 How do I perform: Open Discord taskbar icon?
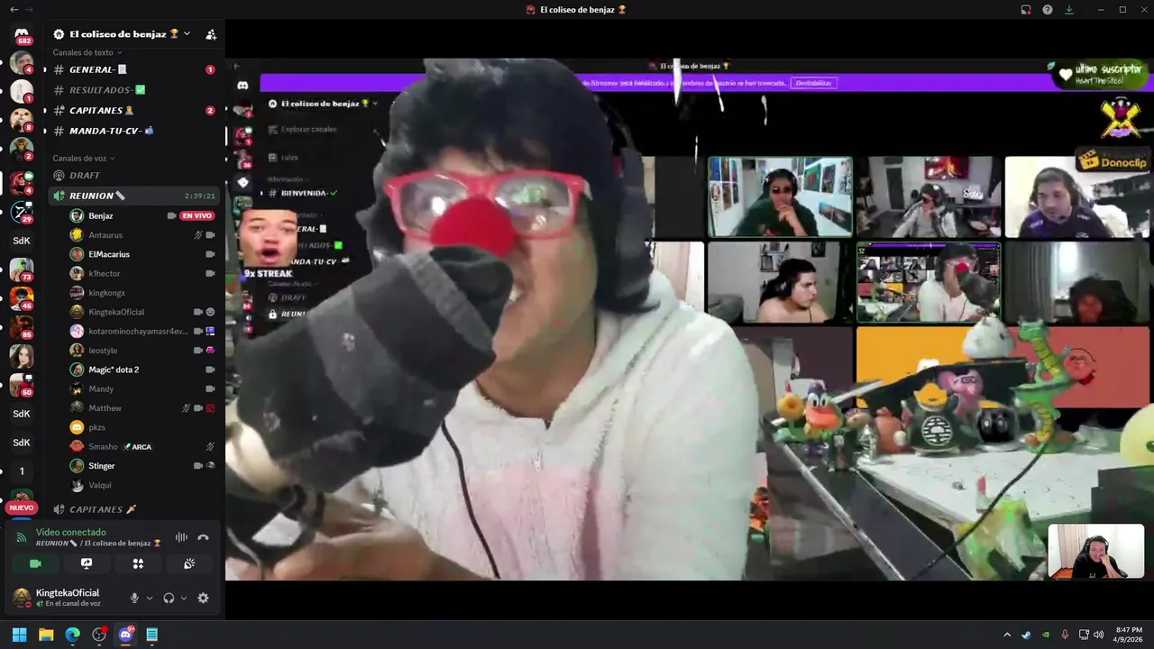click(126, 635)
